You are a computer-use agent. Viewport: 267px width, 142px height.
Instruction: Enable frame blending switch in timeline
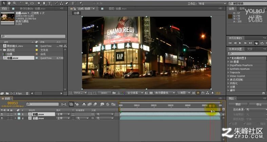tap(90, 104)
